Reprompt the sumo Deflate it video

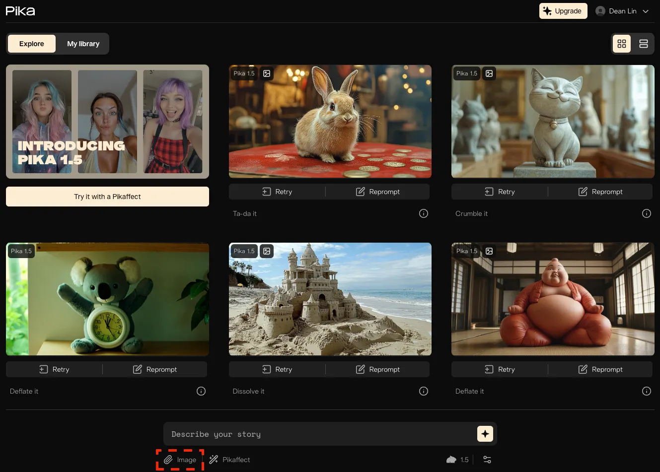pyautogui.click(x=600, y=369)
